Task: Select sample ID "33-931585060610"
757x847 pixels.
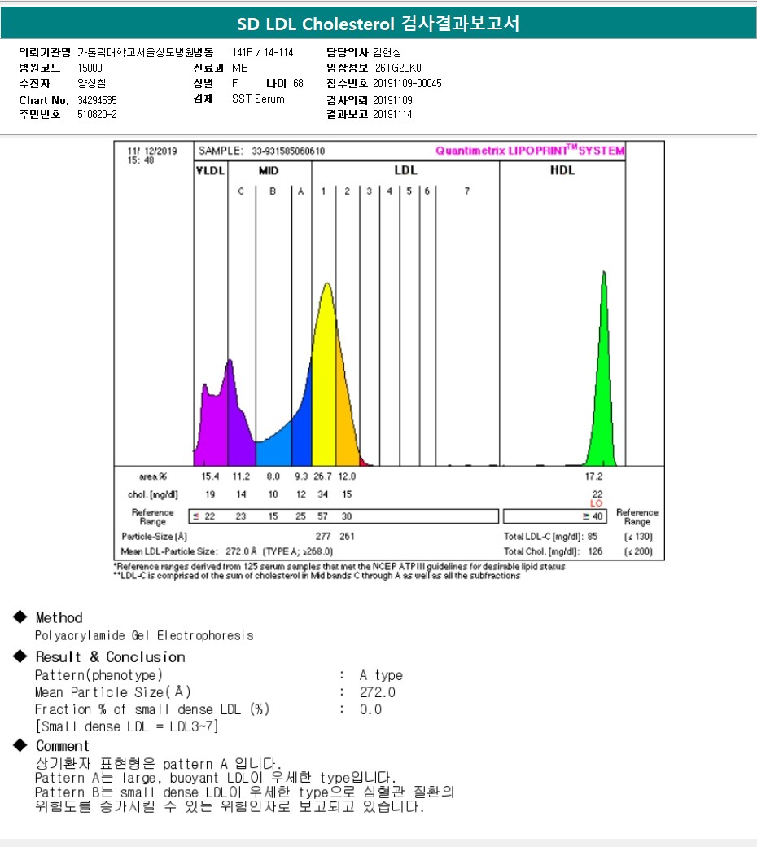Action: click(x=288, y=151)
